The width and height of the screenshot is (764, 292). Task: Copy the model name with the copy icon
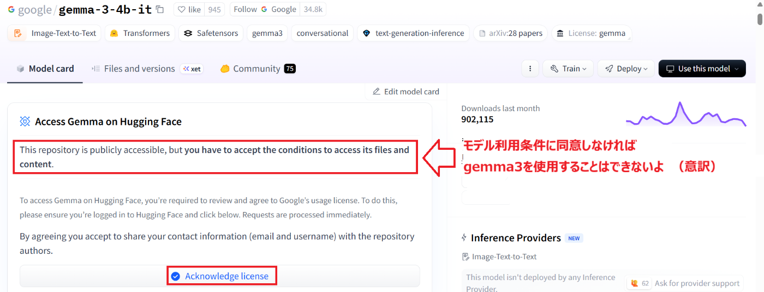point(160,9)
